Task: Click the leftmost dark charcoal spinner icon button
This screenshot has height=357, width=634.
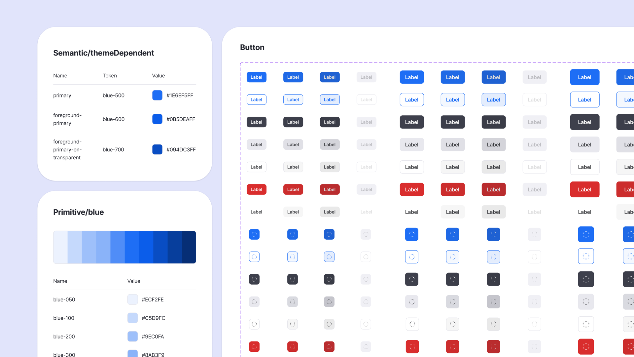Action: tap(254, 279)
